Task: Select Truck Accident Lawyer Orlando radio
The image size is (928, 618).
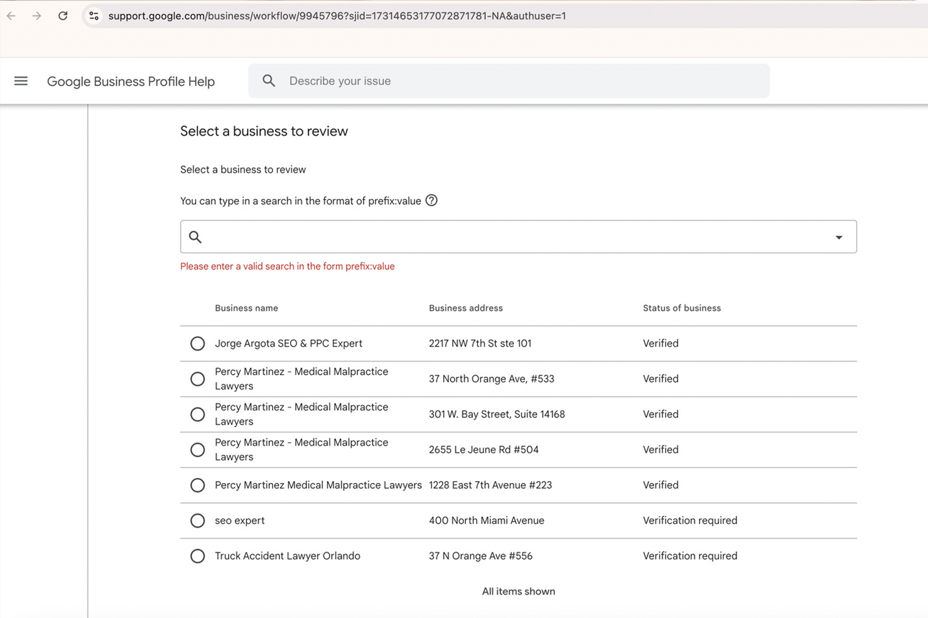Action: pyautogui.click(x=197, y=556)
